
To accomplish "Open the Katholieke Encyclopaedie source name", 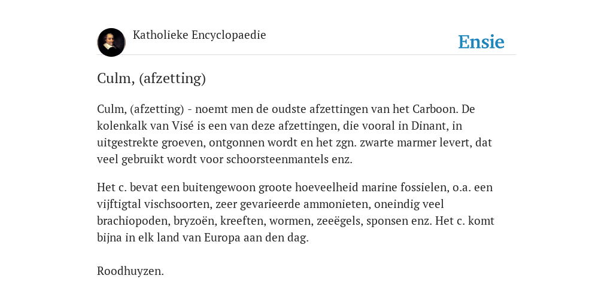I will (x=199, y=35).
